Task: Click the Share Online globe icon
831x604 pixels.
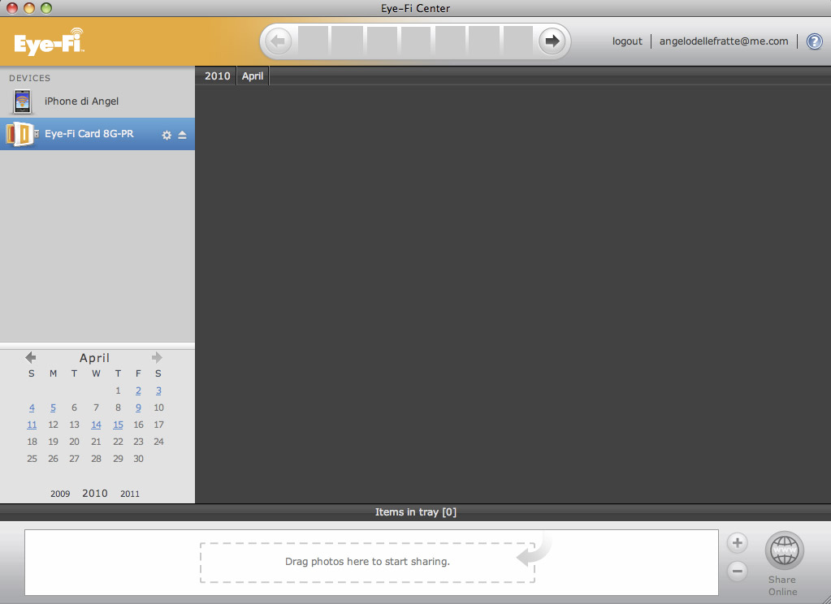Action: [x=784, y=550]
